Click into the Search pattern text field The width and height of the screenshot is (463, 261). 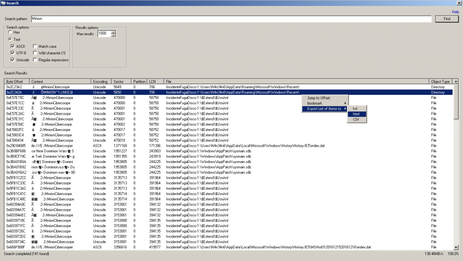231,19
